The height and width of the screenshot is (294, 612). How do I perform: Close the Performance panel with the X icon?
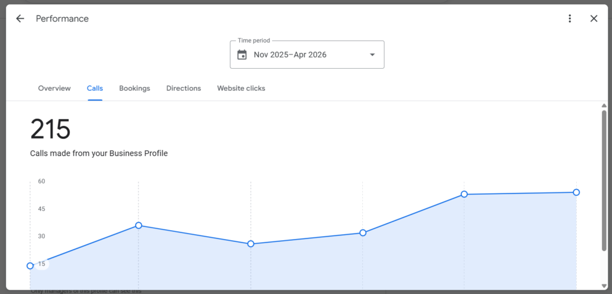click(593, 19)
